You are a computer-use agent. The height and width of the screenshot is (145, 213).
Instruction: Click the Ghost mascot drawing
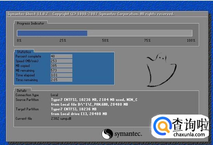coord(161,70)
